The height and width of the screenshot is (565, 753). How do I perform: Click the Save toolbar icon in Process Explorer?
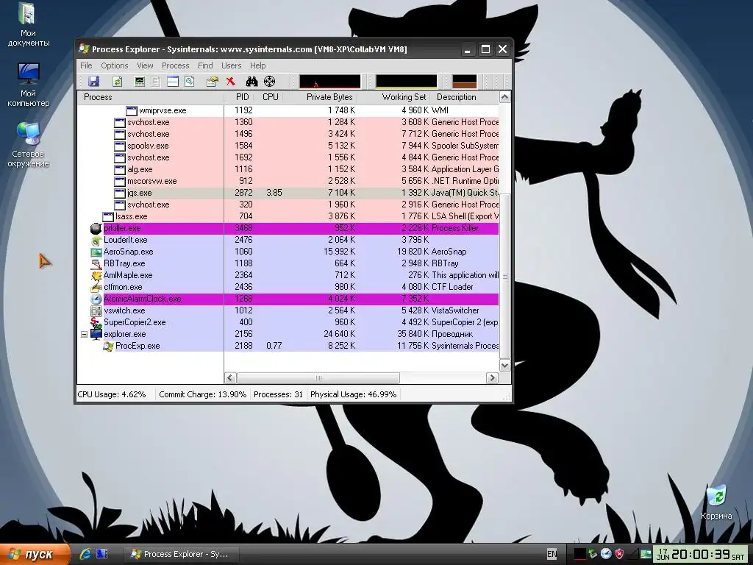tap(93, 82)
